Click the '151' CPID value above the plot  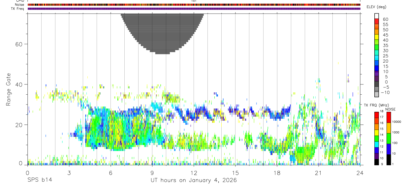[194, 1]
